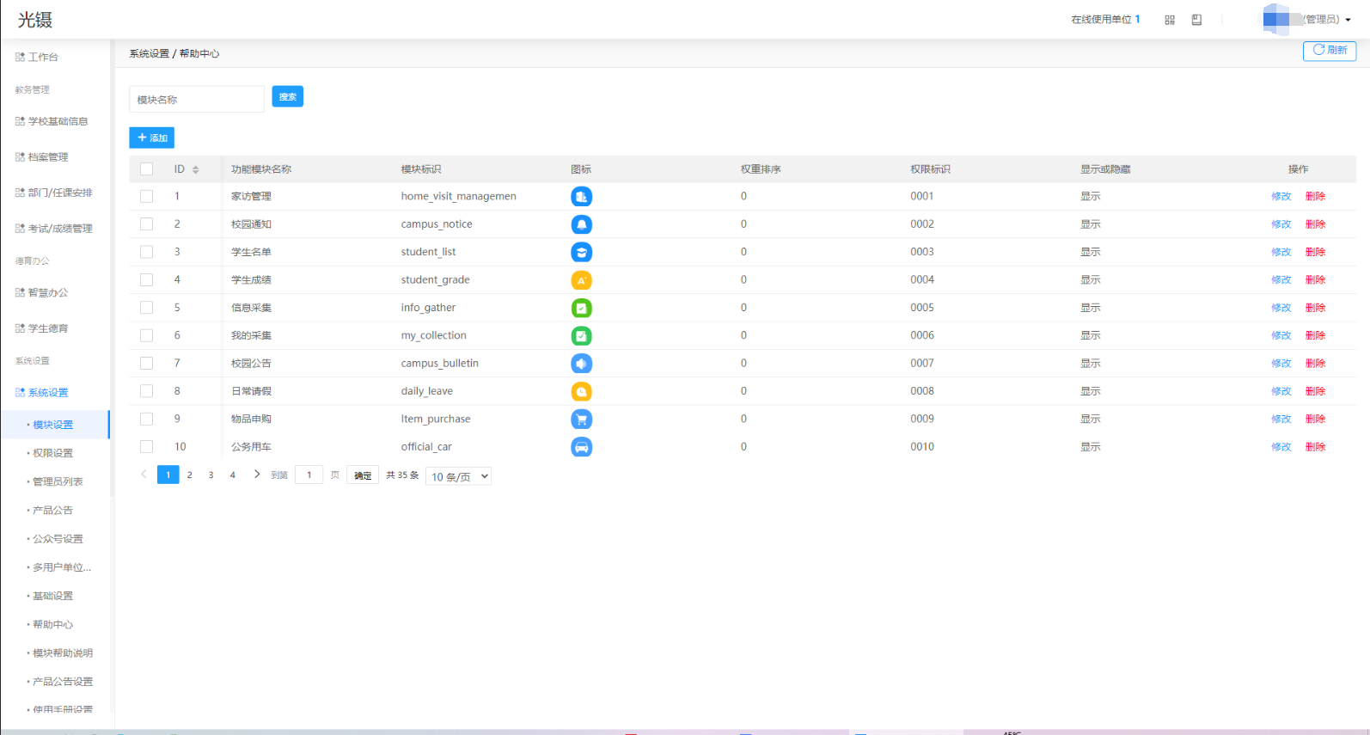Click 删除 for the 校园通知 row
This screenshot has width=1370, height=735.
[x=1316, y=224]
